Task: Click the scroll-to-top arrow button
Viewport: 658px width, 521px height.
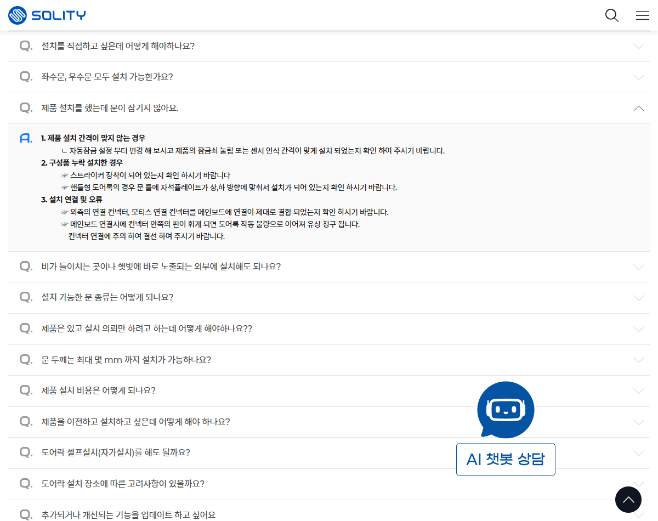Action: point(628,500)
